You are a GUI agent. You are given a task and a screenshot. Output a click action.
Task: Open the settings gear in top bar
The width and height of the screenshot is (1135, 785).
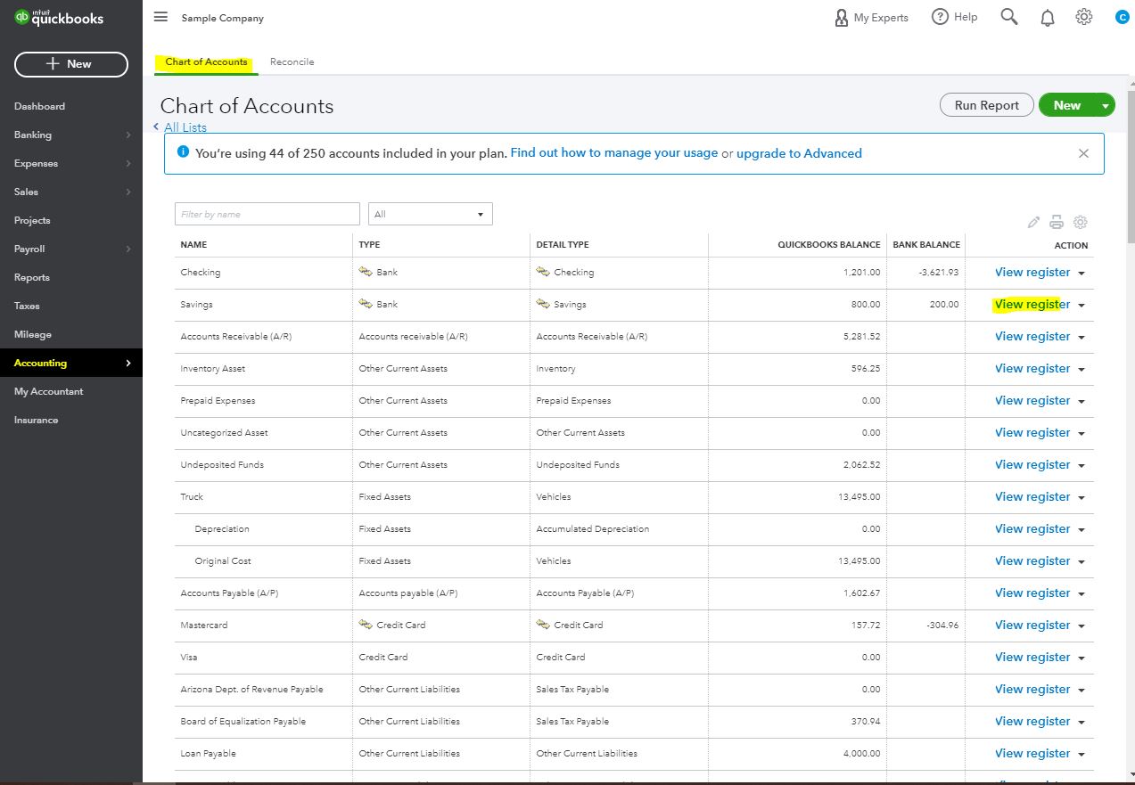coord(1083,17)
